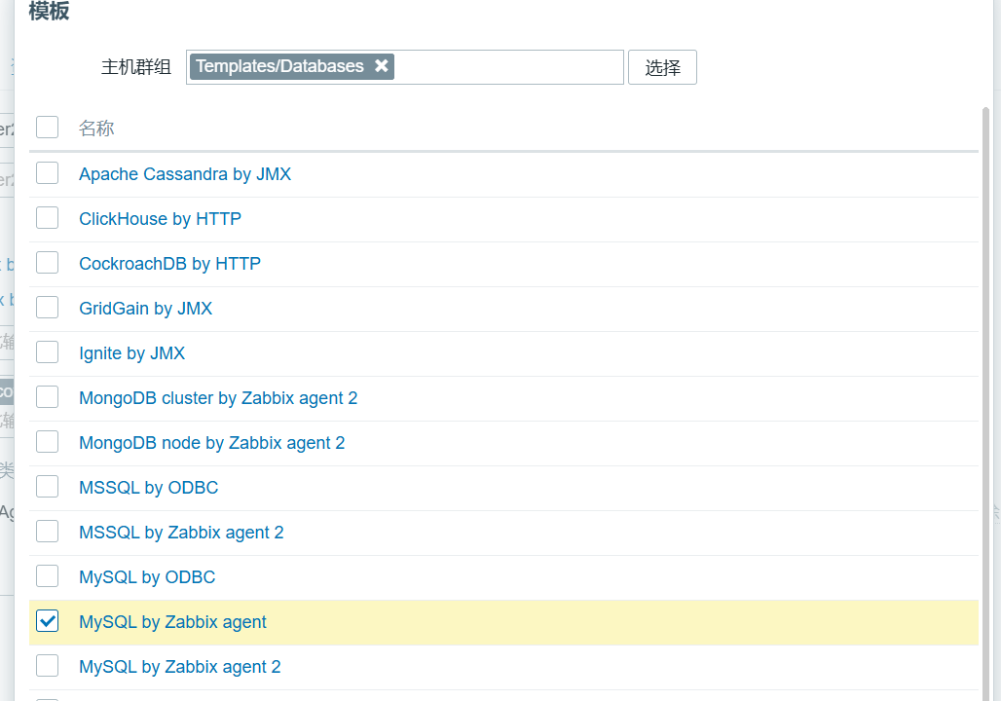Remove the Templates/Databases tag with its X icon
Screen dimensions: 1001x701
[x=381, y=66]
